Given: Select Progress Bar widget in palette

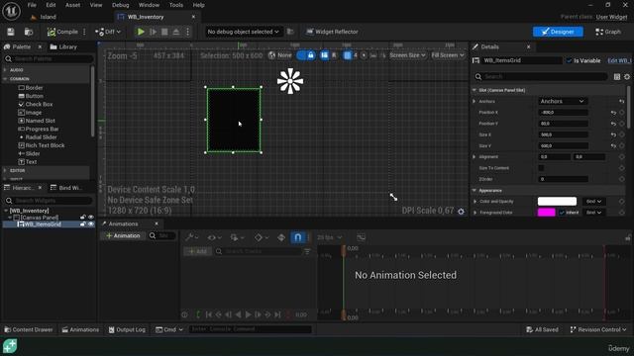Looking at the screenshot, I should [x=39, y=130].
